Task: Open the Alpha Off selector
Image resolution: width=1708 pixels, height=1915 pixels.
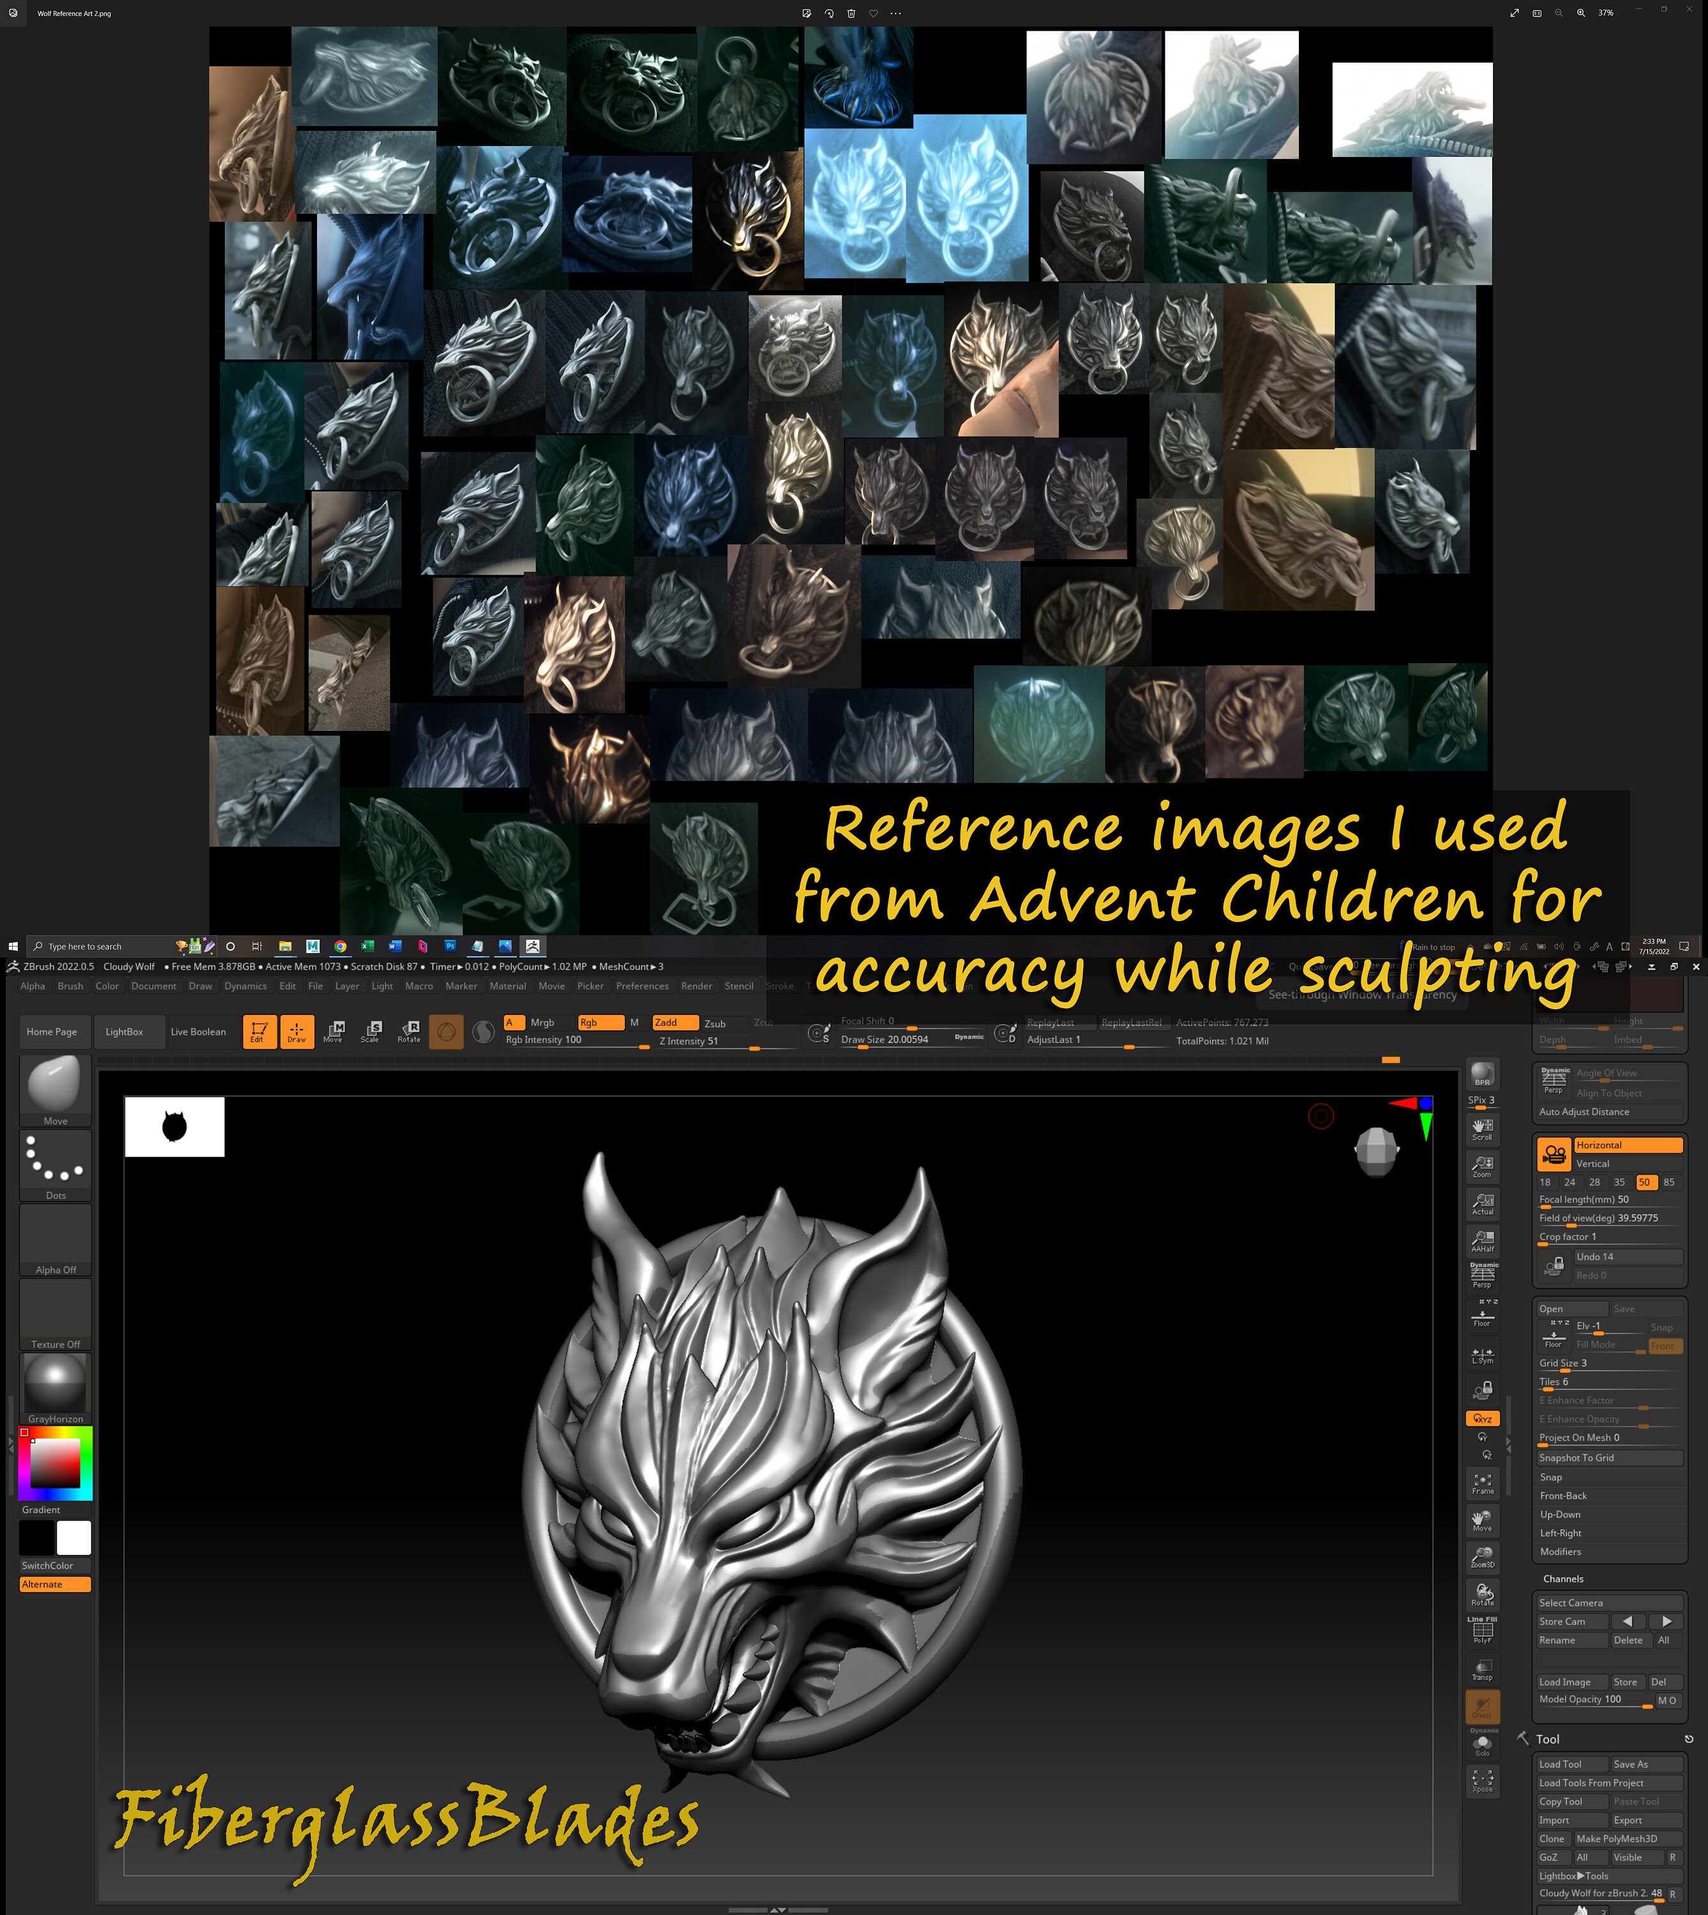Action: (56, 1239)
